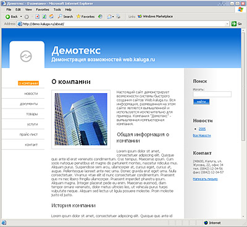
Task: Click the Internet Explorer title bar icon
Action: point(4,4)
